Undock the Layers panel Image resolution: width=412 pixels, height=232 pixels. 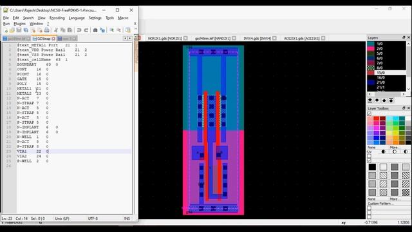point(404,37)
